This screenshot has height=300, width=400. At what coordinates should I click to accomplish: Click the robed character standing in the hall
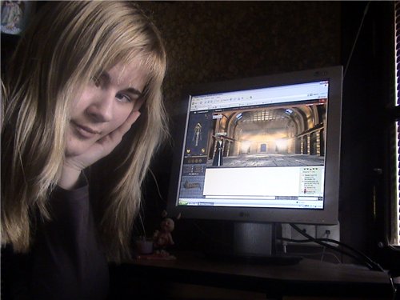click(x=218, y=152)
